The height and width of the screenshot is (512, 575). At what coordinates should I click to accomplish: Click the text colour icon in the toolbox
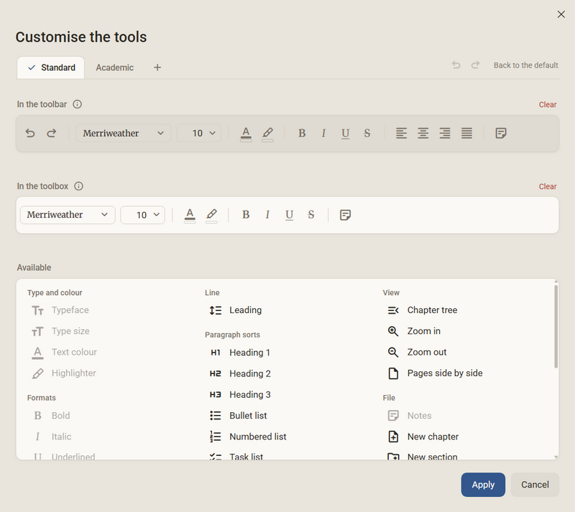(x=190, y=215)
